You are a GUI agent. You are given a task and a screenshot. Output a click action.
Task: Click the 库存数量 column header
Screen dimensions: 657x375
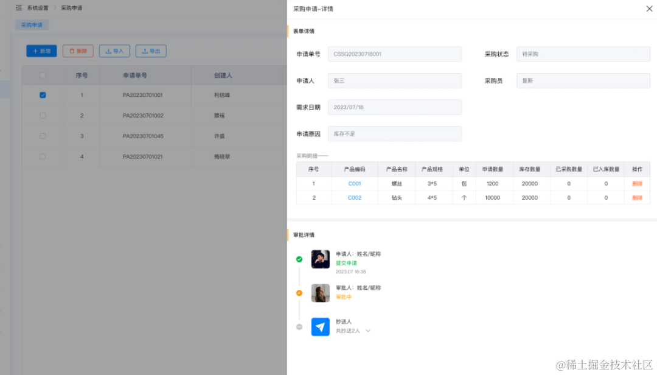point(530,169)
